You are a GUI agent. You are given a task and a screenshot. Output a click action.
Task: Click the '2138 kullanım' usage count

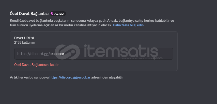tap(25, 42)
